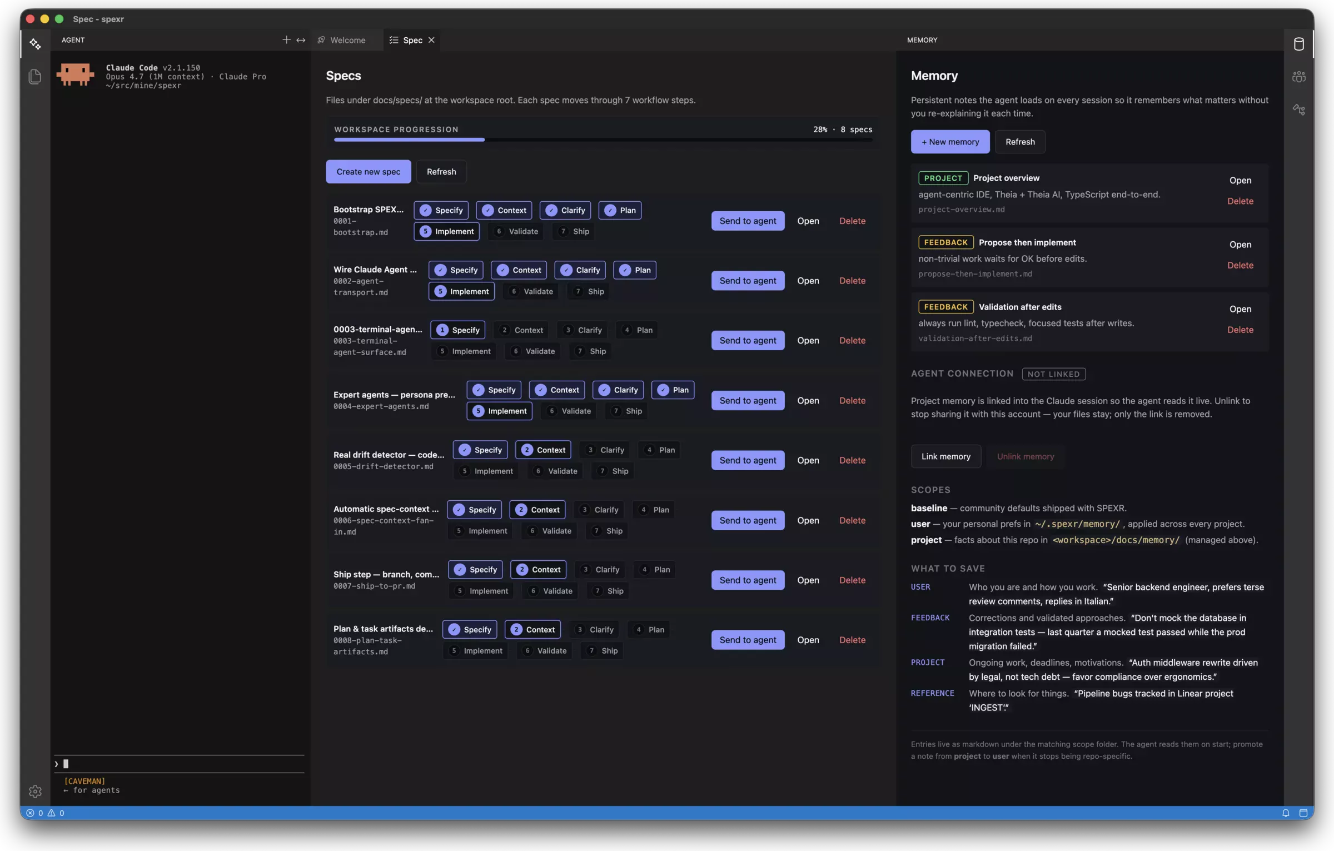1334x851 pixels.
Task: Close the Spec tab with its X icon
Action: point(431,40)
